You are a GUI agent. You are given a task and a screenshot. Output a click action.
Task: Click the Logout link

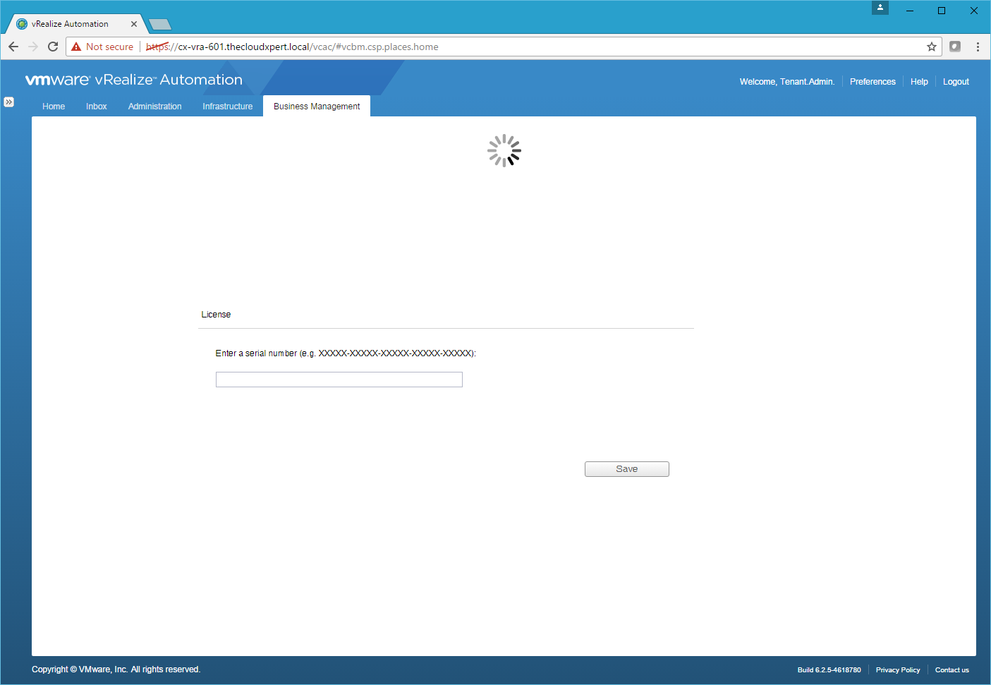pyautogui.click(x=956, y=82)
